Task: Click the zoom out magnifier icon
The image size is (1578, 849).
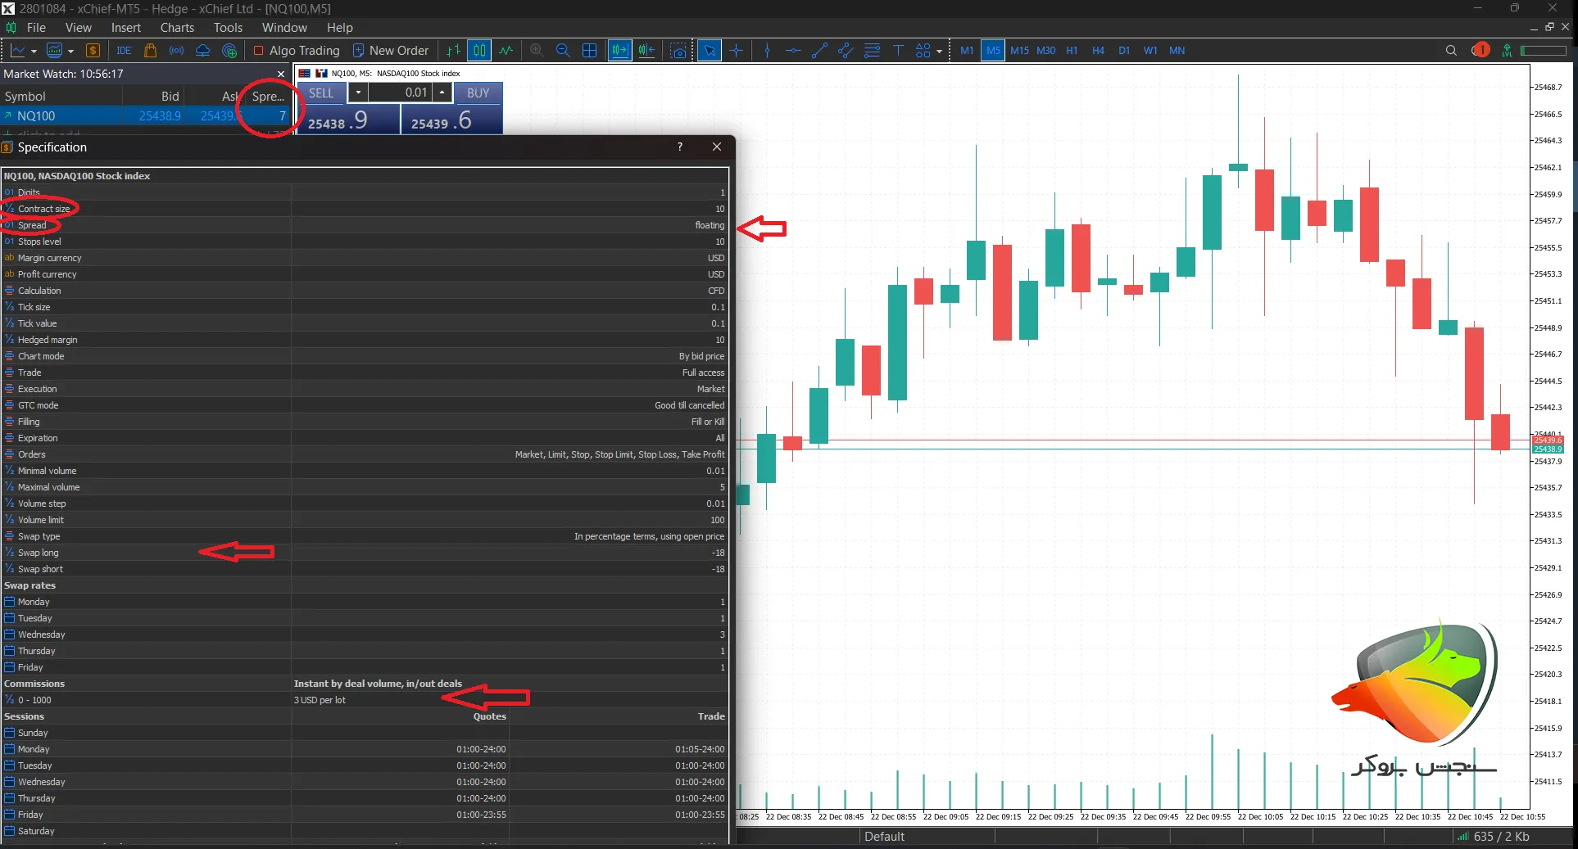Action: 563,51
